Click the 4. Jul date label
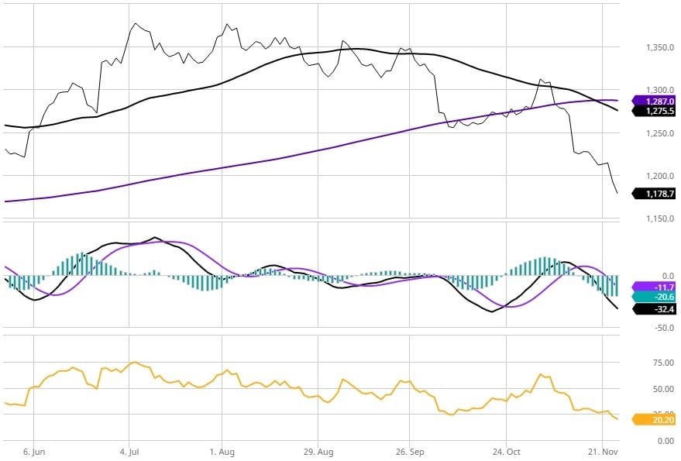 click(x=128, y=450)
